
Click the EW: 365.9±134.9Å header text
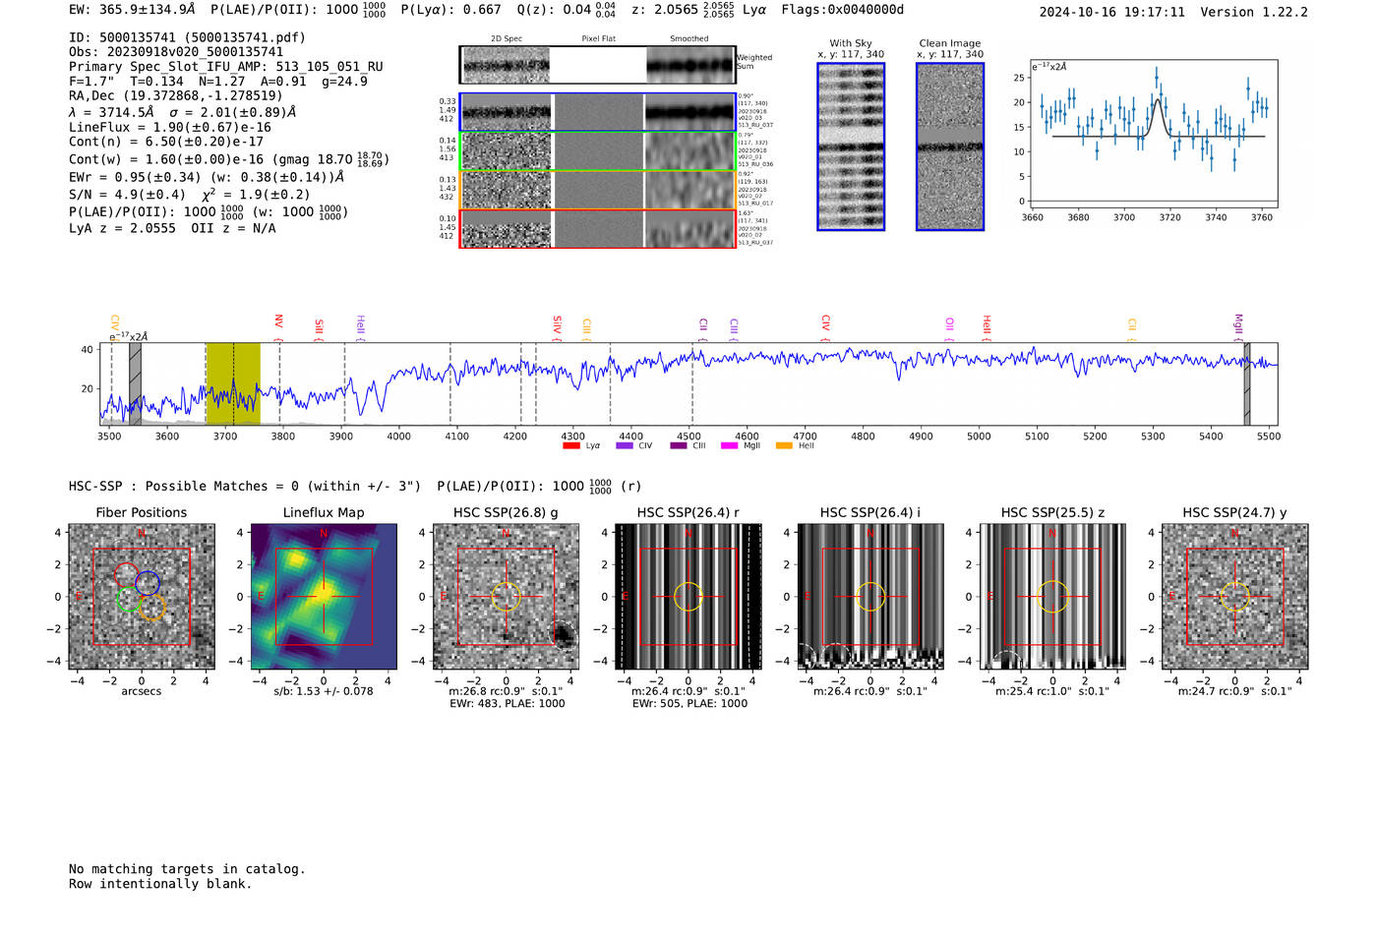[x=132, y=9]
